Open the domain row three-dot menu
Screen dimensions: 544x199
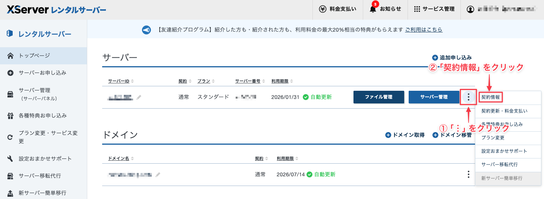(468, 174)
